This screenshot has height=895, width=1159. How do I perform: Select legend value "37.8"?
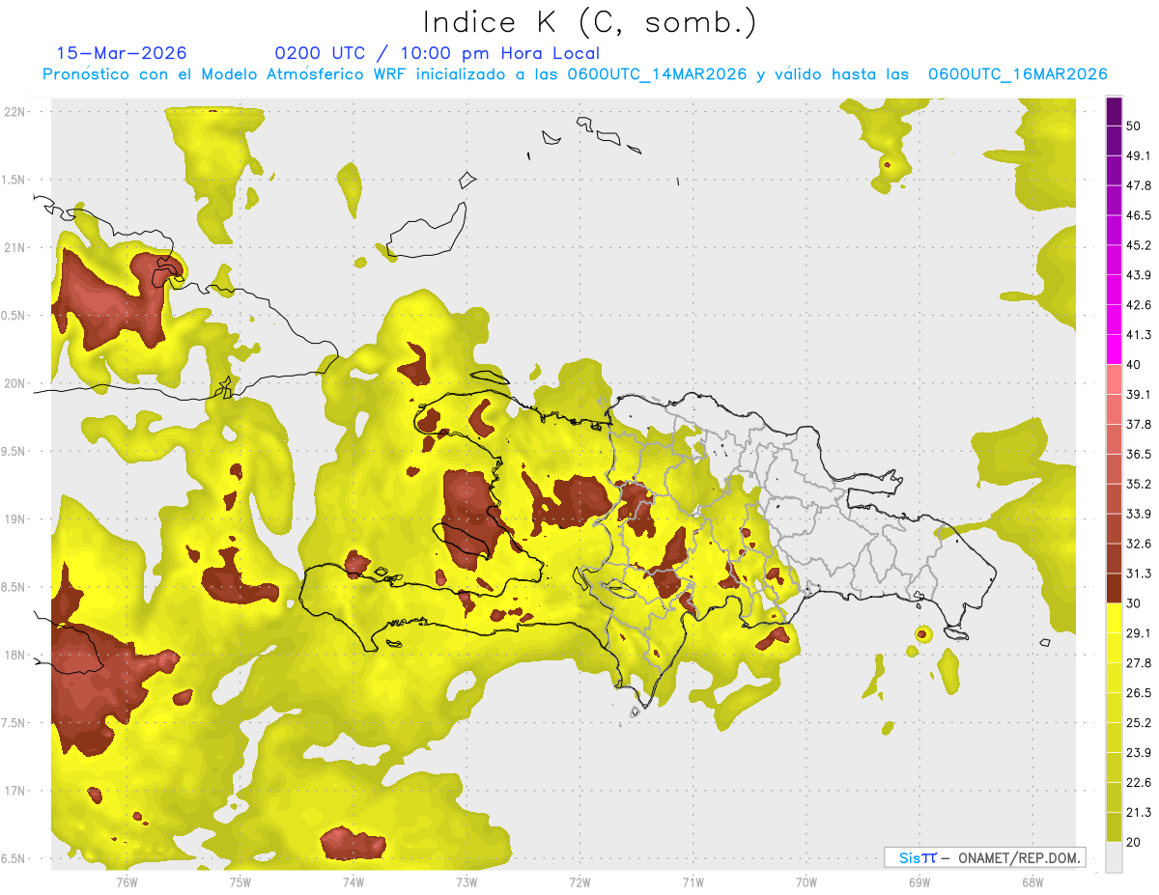[1139, 424]
